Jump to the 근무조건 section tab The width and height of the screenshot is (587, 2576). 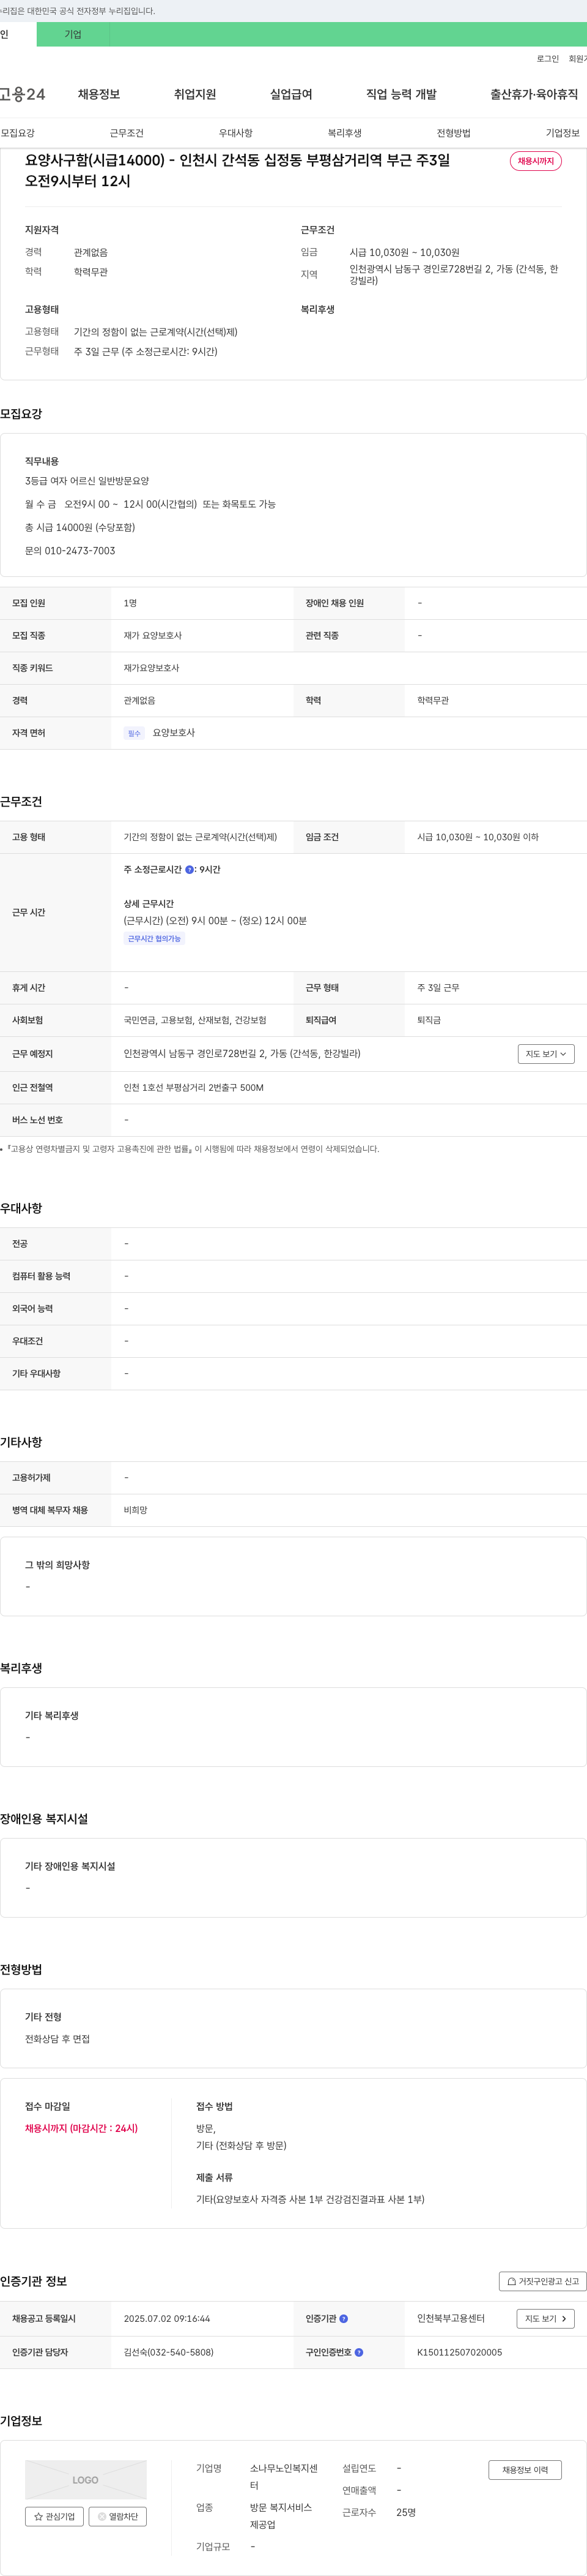tap(127, 133)
